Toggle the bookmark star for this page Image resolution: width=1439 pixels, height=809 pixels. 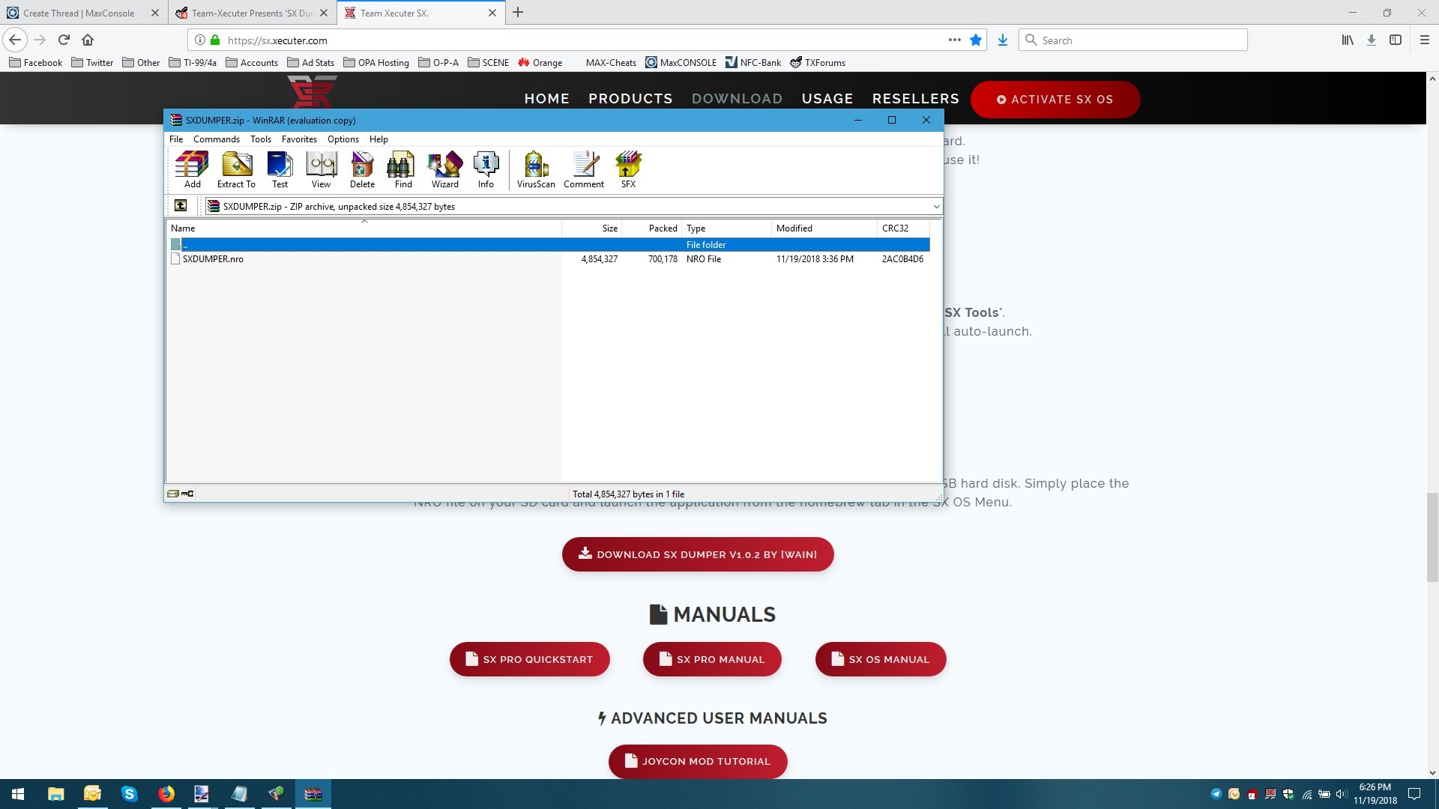(x=975, y=40)
